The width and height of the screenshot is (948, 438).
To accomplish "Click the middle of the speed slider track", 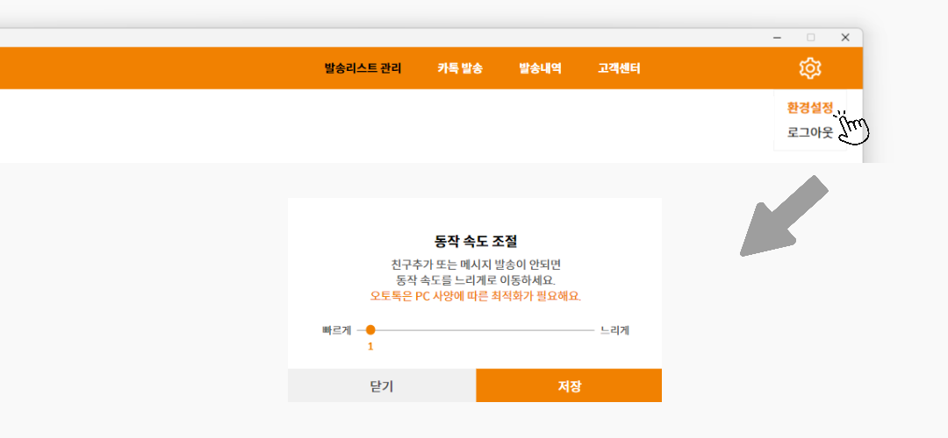I will pyautogui.click(x=481, y=330).
